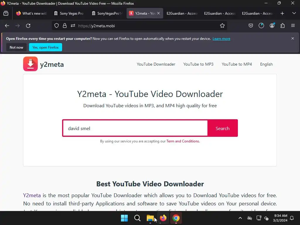Open YouTube Downloader nav link
Image resolution: width=300 pixels, height=225 pixels.
click(156, 64)
